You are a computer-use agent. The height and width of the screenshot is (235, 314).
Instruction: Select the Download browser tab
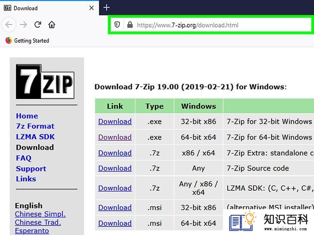pyautogui.click(x=50, y=8)
